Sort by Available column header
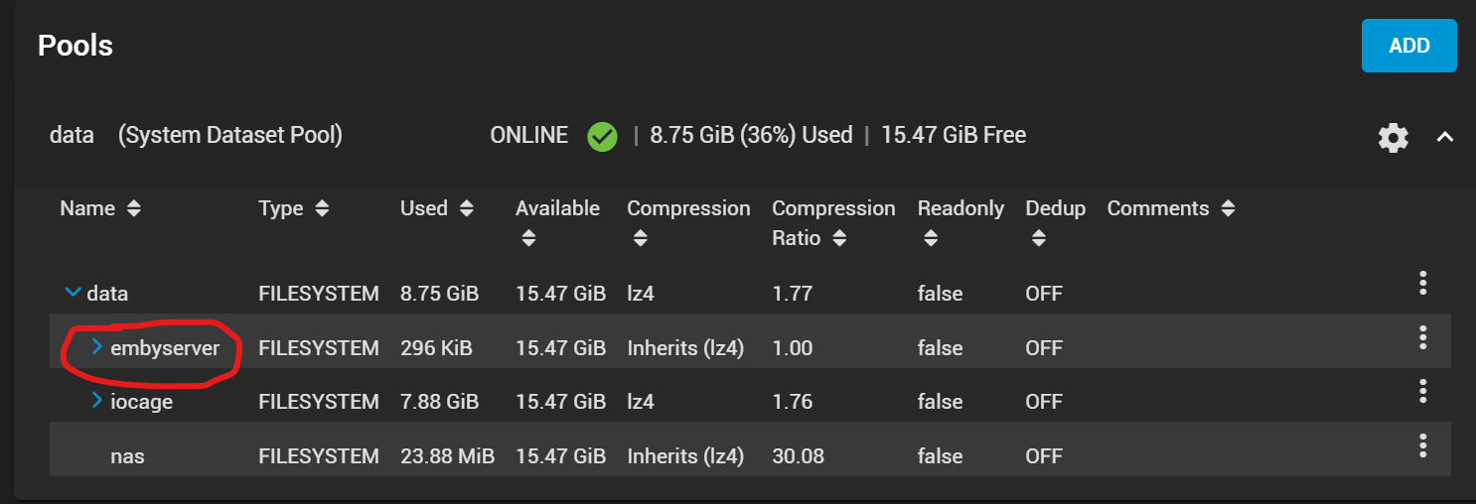 tap(557, 209)
